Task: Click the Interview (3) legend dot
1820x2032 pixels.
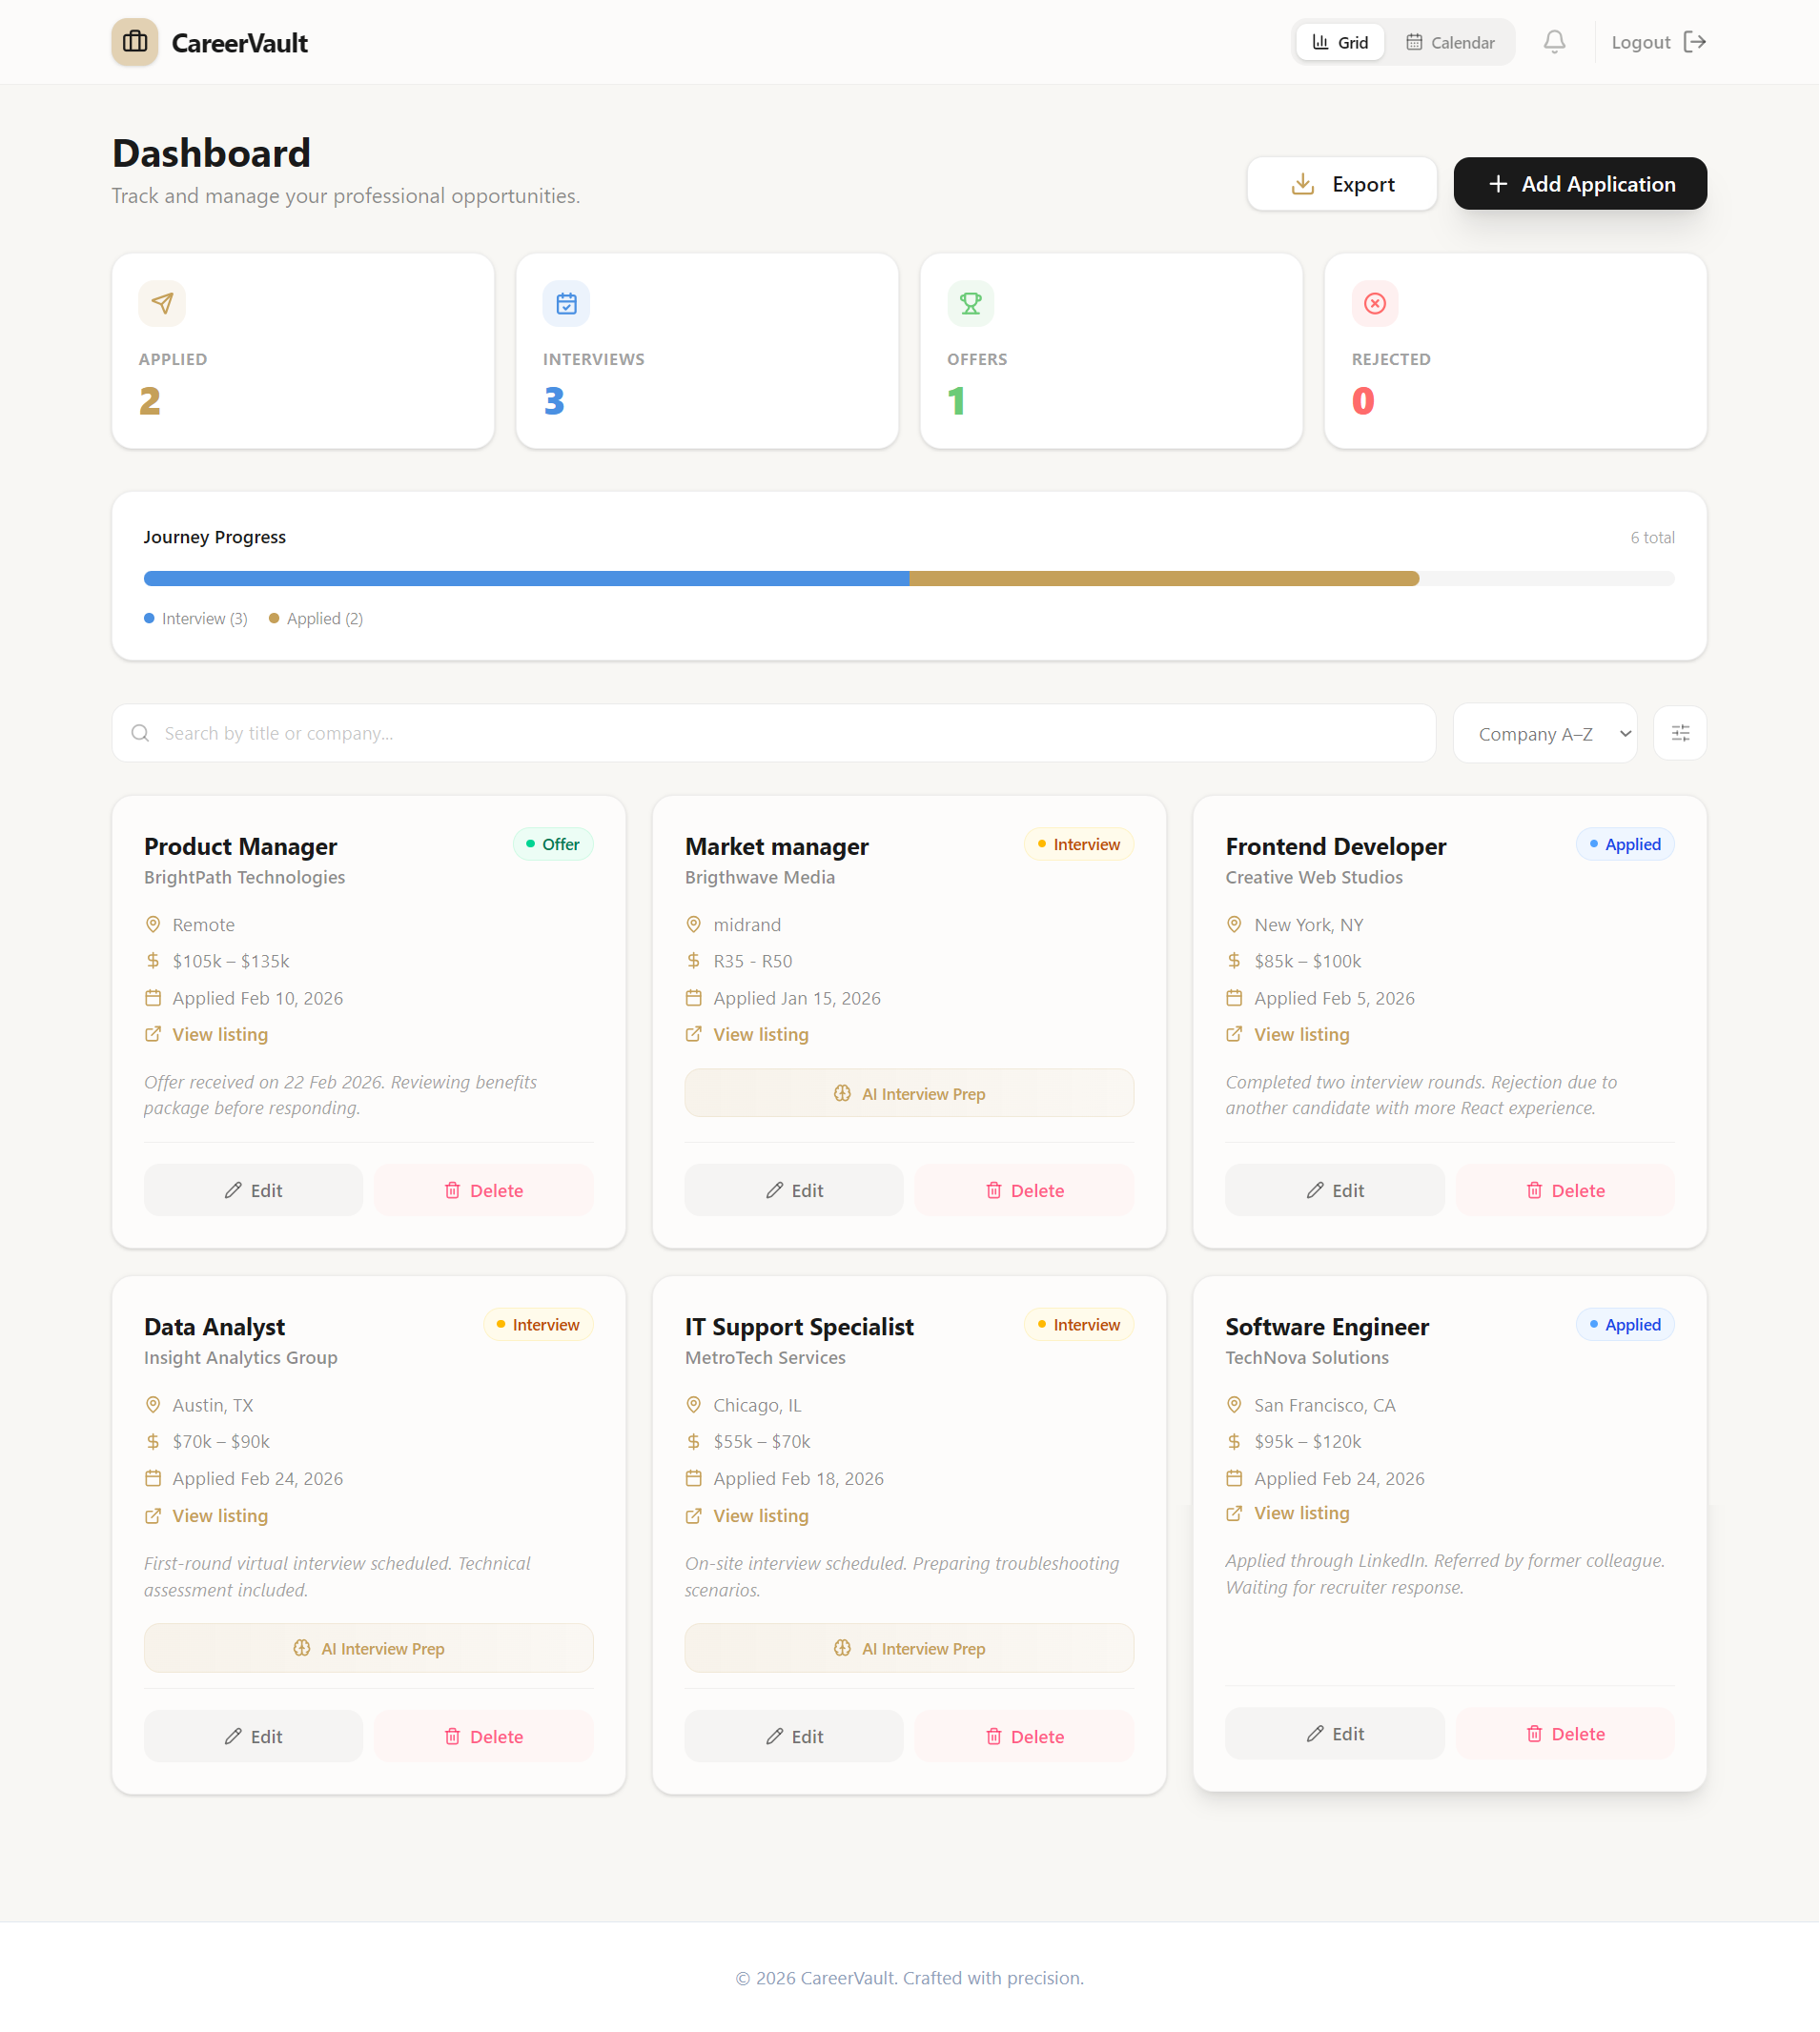Action: click(x=149, y=619)
